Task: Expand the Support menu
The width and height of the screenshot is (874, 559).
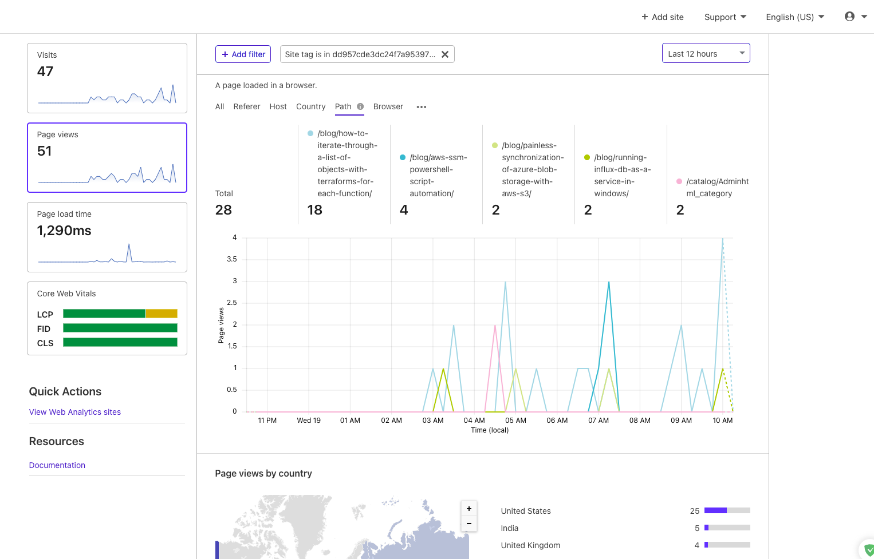Action: coord(725,17)
